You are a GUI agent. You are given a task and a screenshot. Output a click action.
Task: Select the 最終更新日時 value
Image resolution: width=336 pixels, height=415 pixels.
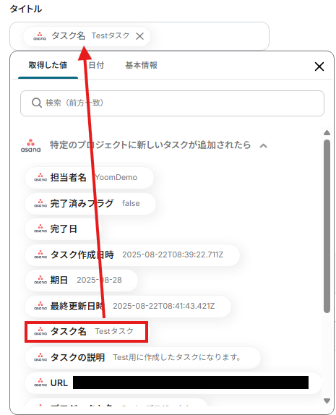pyautogui.click(x=127, y=307)
